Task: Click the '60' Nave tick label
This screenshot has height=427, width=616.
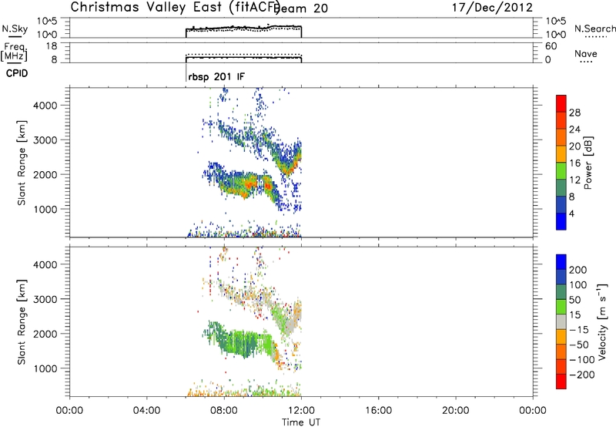Action: coord(551,46)
